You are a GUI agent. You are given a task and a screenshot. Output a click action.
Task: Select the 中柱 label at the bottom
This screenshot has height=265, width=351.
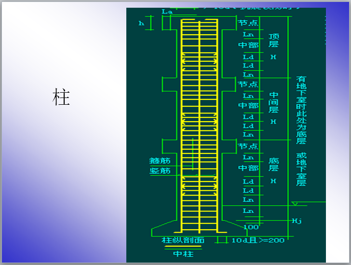tap(183, 253)
